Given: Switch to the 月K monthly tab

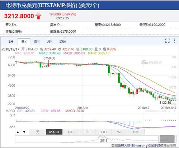Looking at the screenshot, I should (x=50, y=41).
